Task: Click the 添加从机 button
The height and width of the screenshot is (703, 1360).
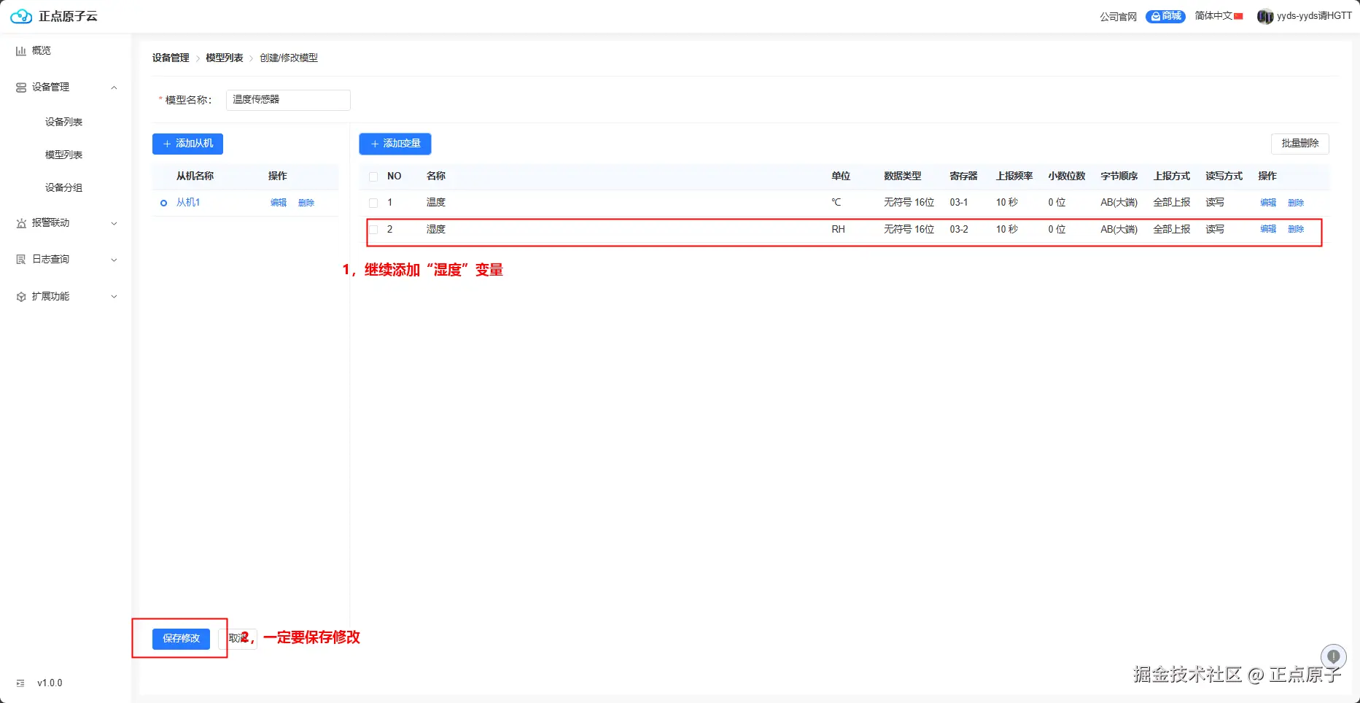Action: tap(187, 144)
